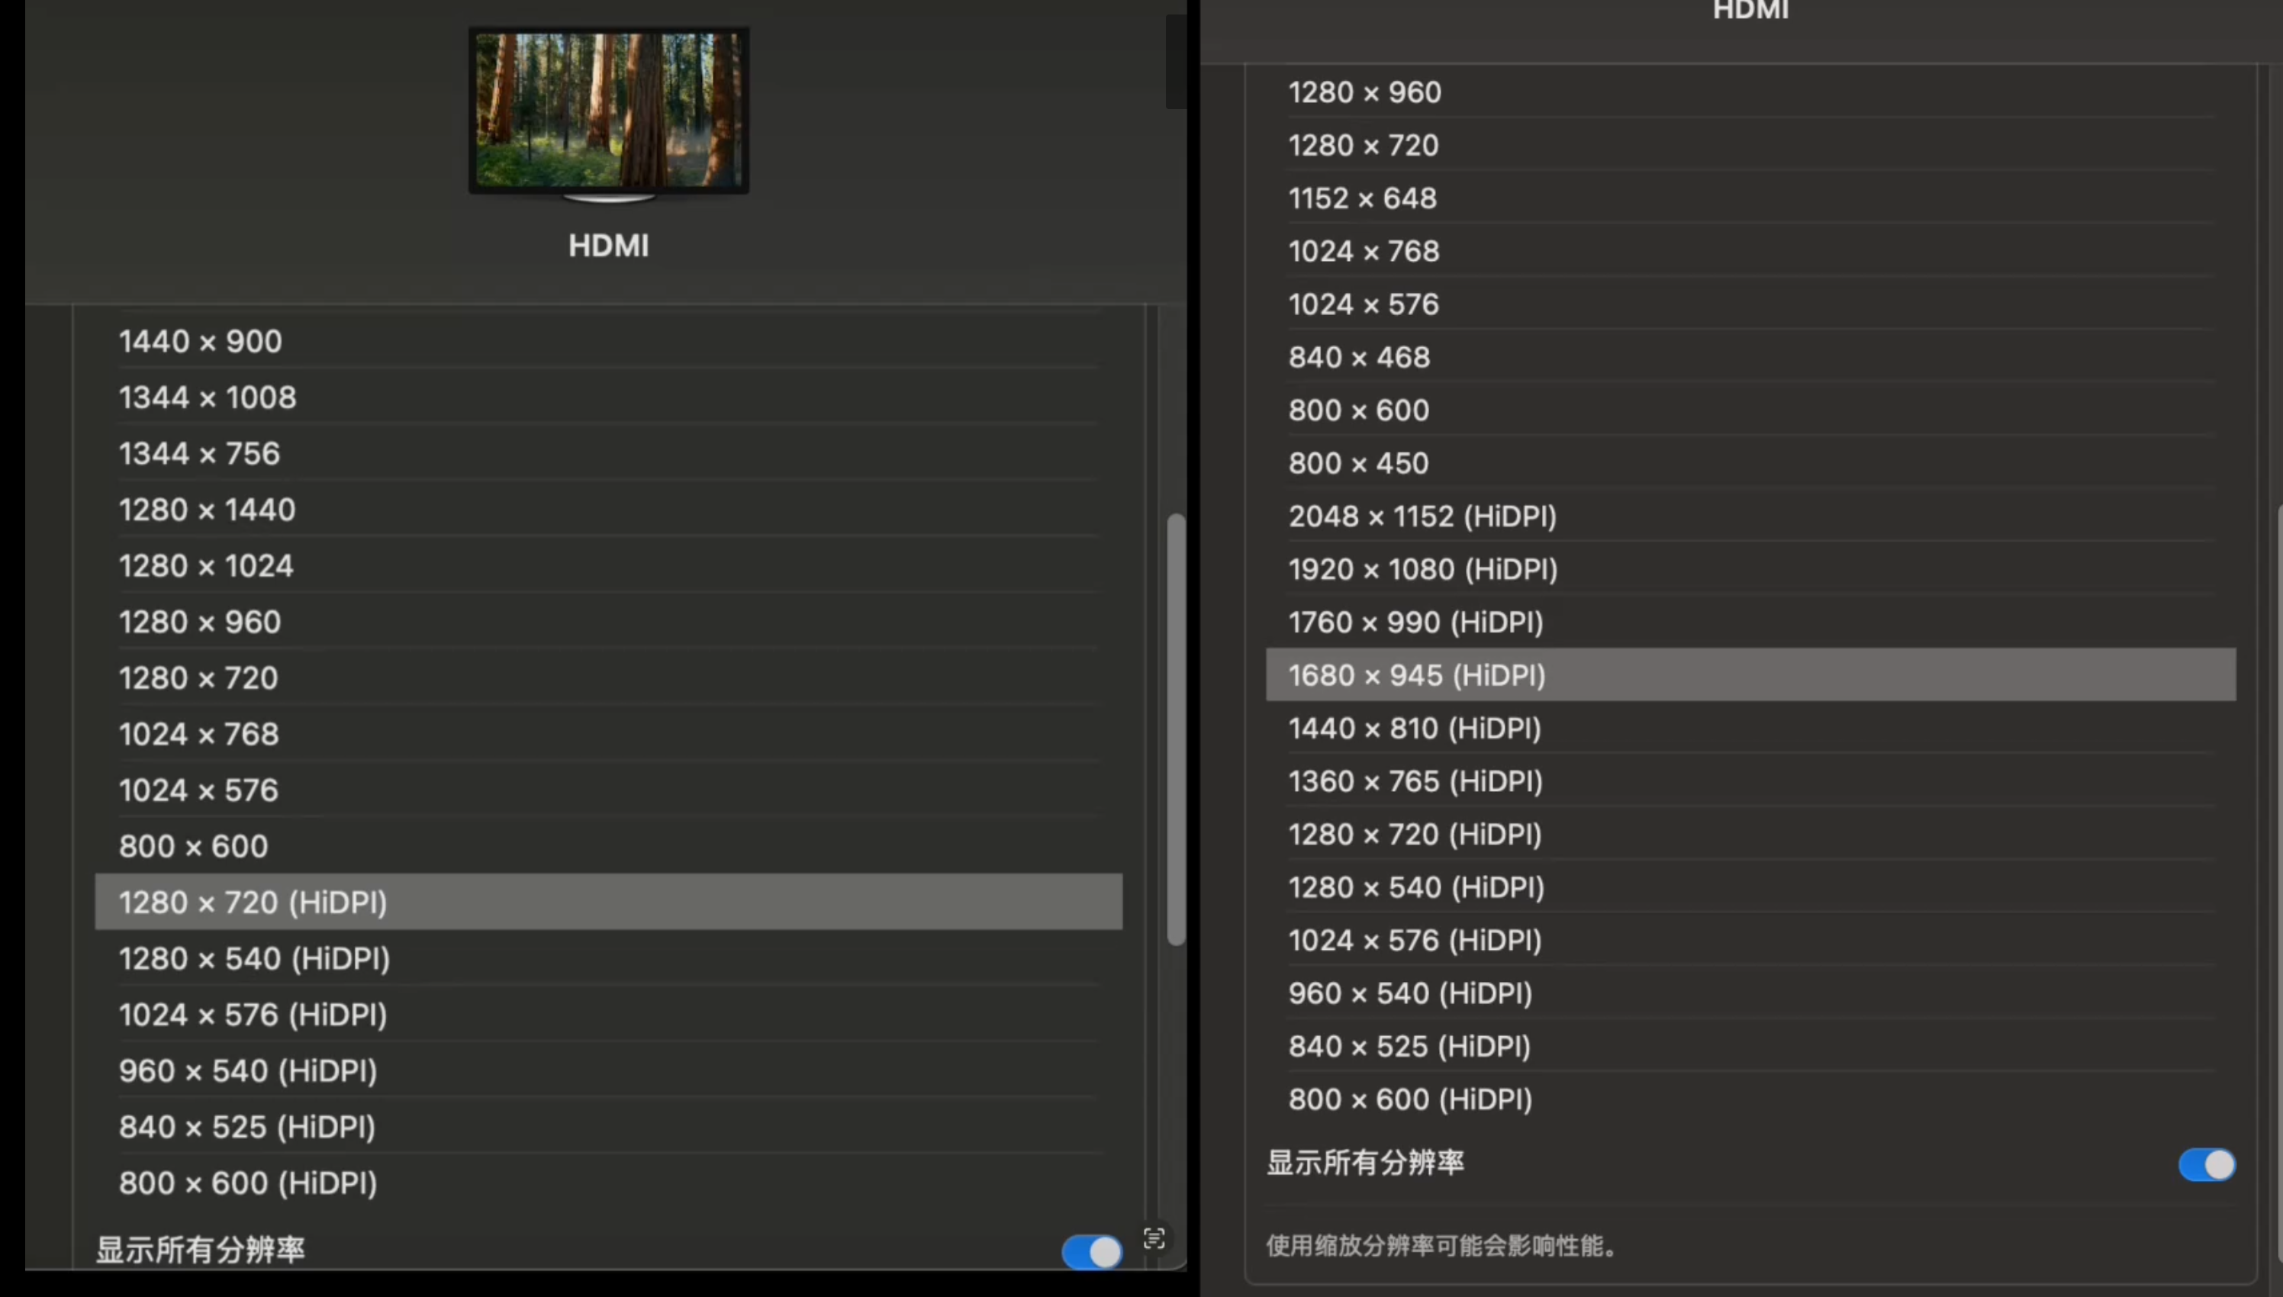Choose 1920 × 1080 (HiDPI) resolution
The width and height of the screenshot is (2283, 1297).
point(1422,569)
